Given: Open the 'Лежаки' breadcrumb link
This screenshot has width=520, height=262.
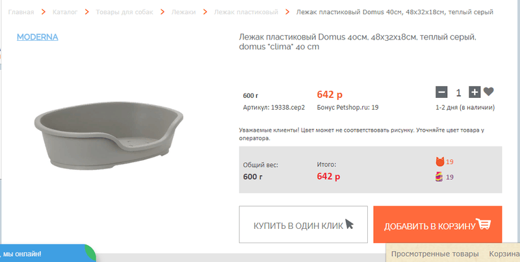Looking at the screenshot, I should [x=183, y=12].
